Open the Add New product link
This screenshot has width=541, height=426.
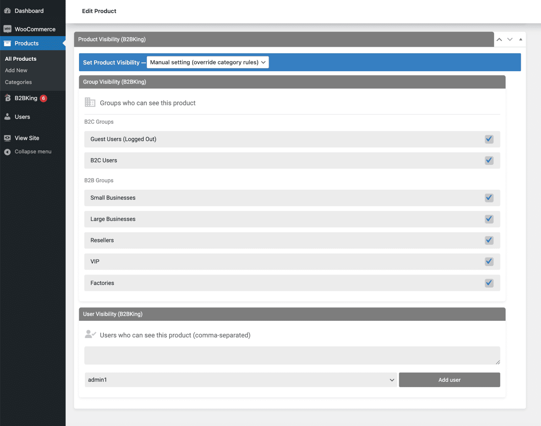[x=16, y=70]
